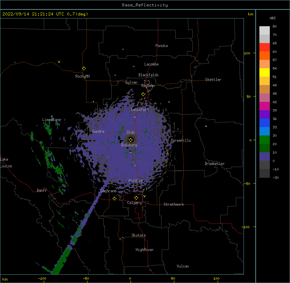The width and height of the screenshot is (290, 283).
Task: Click the Blackfalds label
Action: point(148,75)
